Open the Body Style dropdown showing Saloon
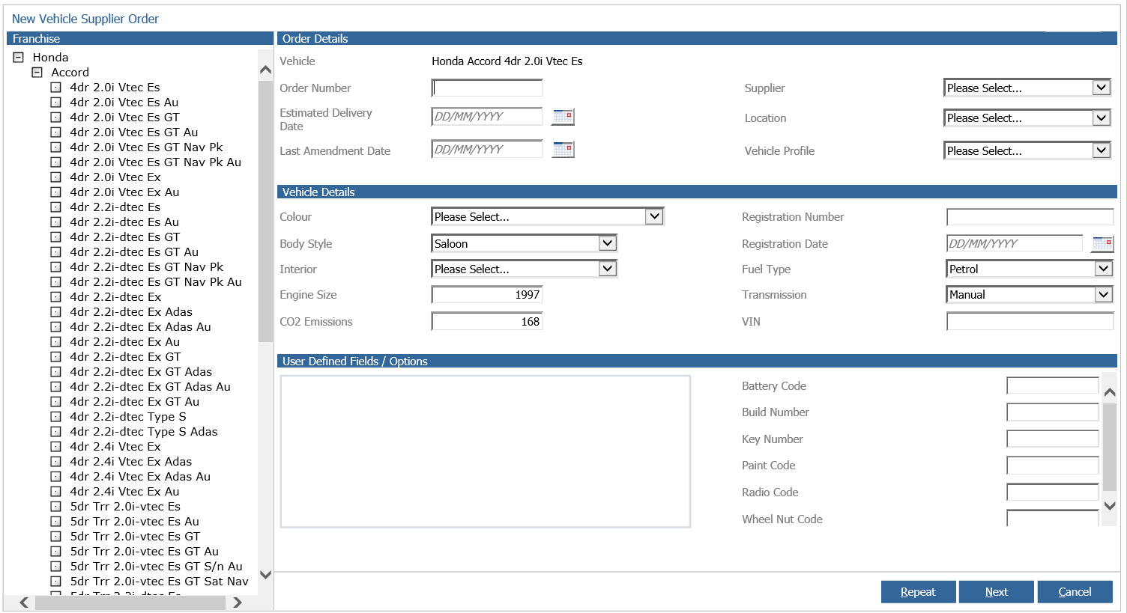This screenshot has height=613, width=1127. click(x=525, y=243)
